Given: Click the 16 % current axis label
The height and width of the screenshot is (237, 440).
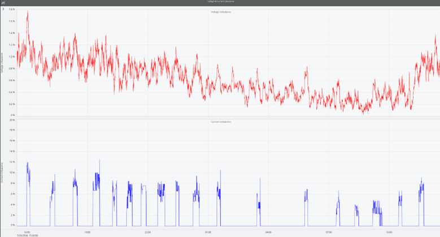Looking at the screenshot, I should click(x=12, y=141).
